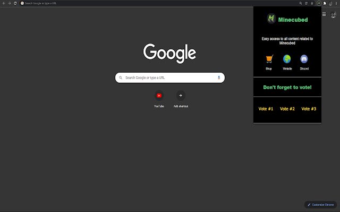Open the Extensions puzzle-piece menu

pos(325,3)
